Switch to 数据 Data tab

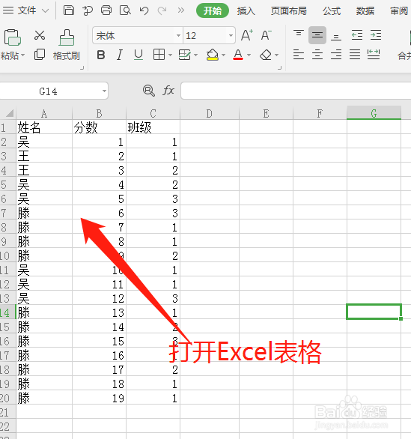pos(365,11)
